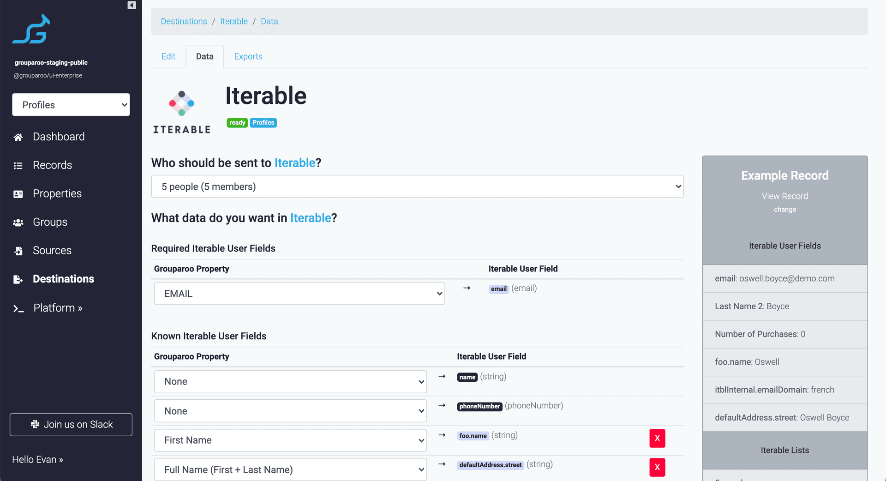Click the Sources file import icon
The width and height of the screenshot is (886, 481).
coord(18,251)
